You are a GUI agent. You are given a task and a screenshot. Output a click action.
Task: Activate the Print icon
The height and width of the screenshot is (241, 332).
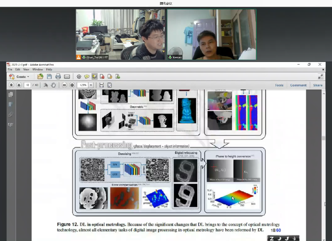tap(58, 77)
